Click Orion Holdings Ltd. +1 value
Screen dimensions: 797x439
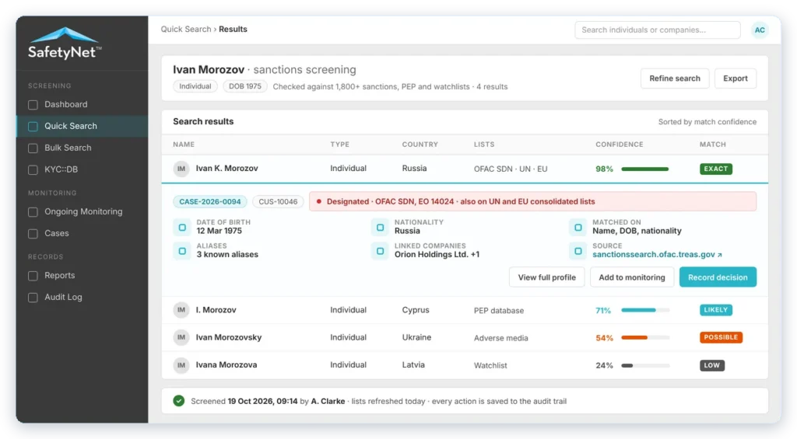[437, 254]
